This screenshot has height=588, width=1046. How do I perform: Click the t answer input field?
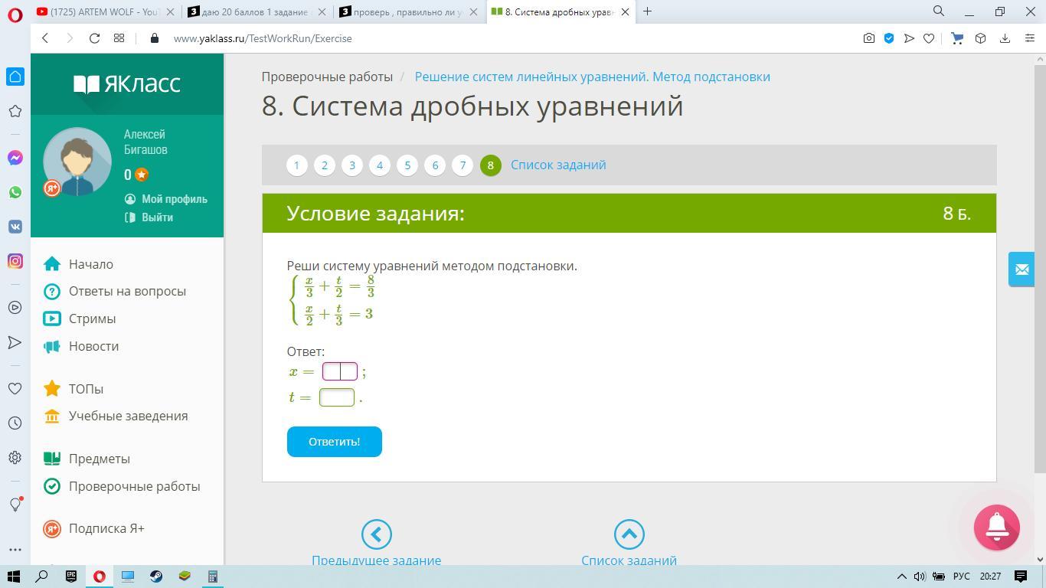(337, 397)
